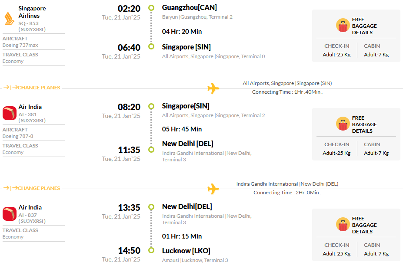The width and height of the screenshot is (403, 265).
Task: Click the 02:20 departure time
Action: point(129,9)
